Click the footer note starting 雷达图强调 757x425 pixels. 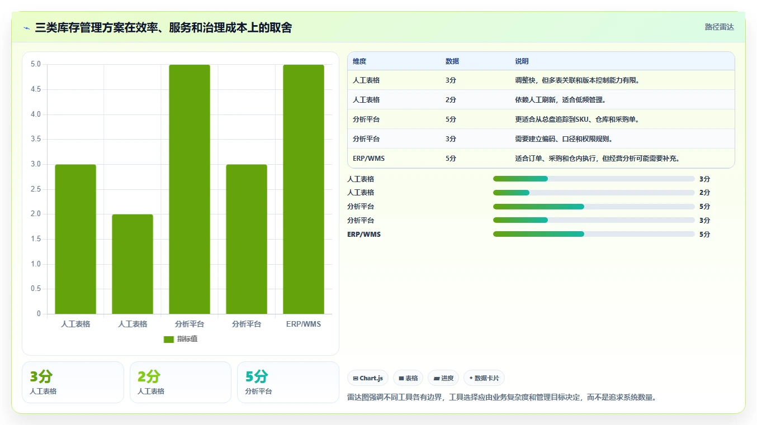[501, 398]
